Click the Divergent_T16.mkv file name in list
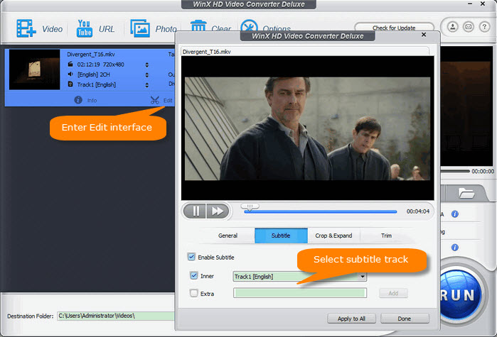This screenshot has width=497, height=337. pos(91,55)
